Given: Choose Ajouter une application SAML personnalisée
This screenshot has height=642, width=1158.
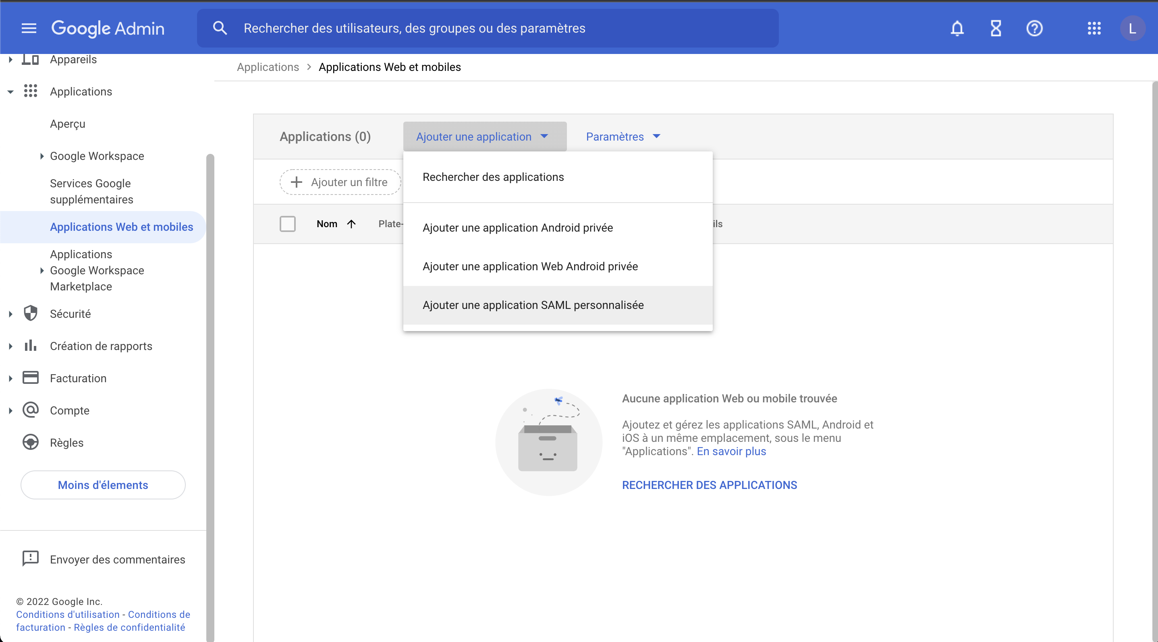Looking at the screenshot, I should [533, 305].
